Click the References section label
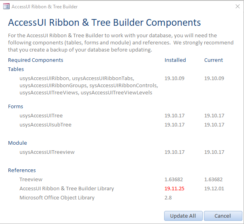The width and height of the screenshot is (244, 224). click(22, 170)
